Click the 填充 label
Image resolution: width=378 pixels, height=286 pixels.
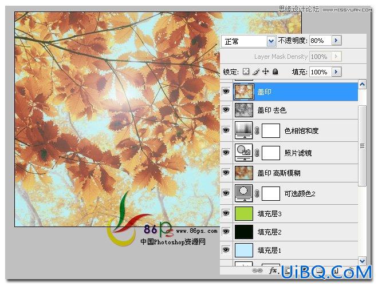coord(300,71)
